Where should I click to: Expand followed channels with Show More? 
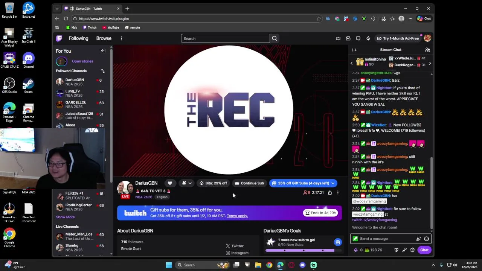click(x=65, y=217)
